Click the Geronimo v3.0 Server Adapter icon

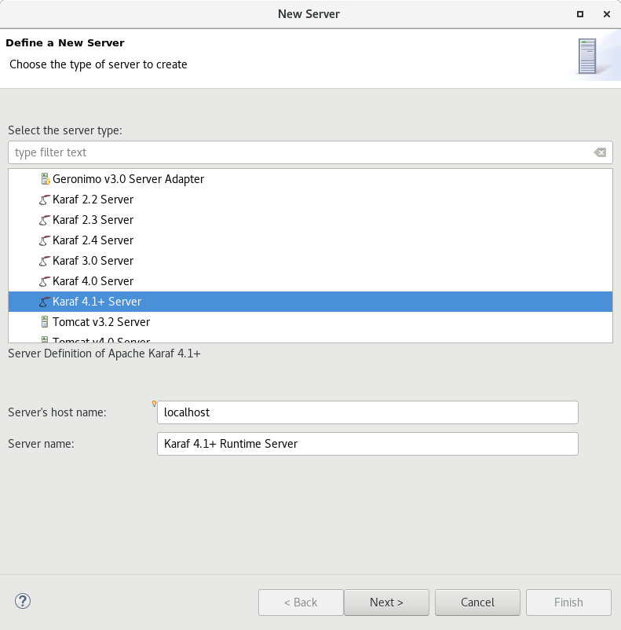[45, 179]
